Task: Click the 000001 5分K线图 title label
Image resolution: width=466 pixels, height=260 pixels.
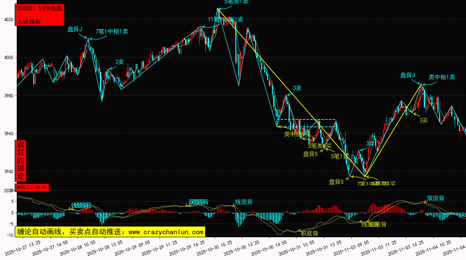Action: click(x=39, y=9)
